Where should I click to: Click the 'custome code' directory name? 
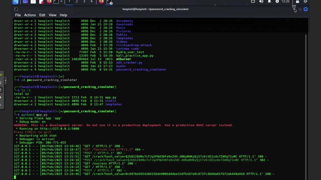pyautogui.click(x=127, y=49)
